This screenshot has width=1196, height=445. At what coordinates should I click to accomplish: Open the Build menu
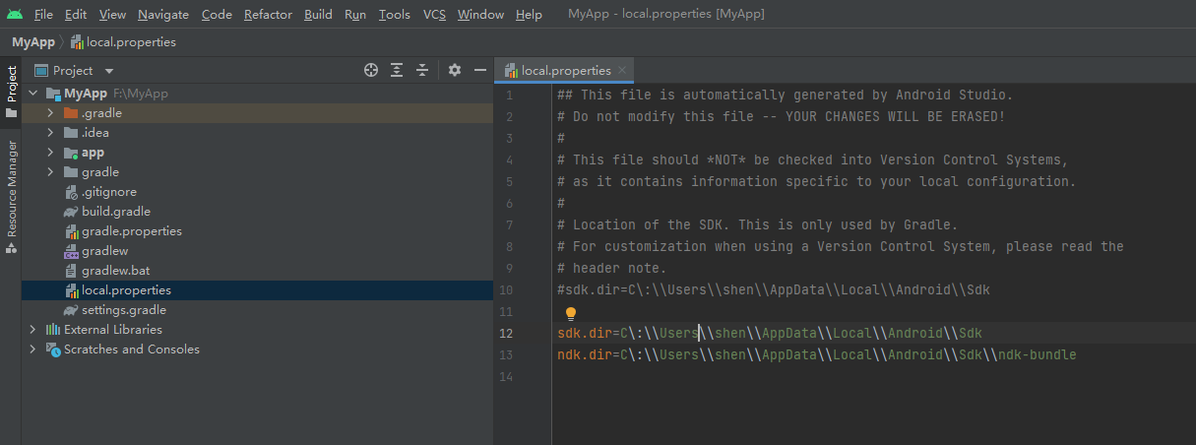click(318, 15)
